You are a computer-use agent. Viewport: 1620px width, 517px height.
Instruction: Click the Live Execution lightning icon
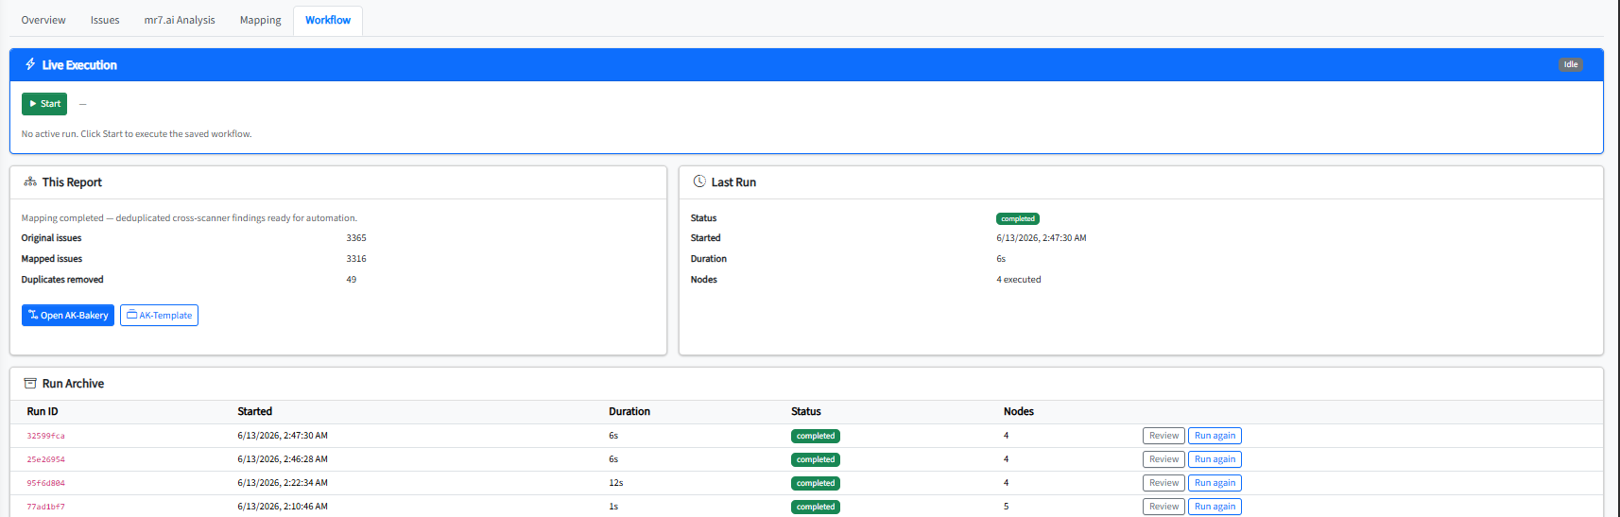30,64
